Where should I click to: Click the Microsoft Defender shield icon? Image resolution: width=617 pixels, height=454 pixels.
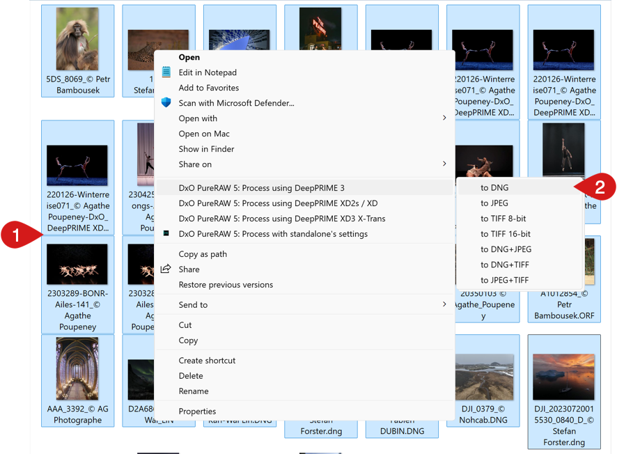[166, 102]
